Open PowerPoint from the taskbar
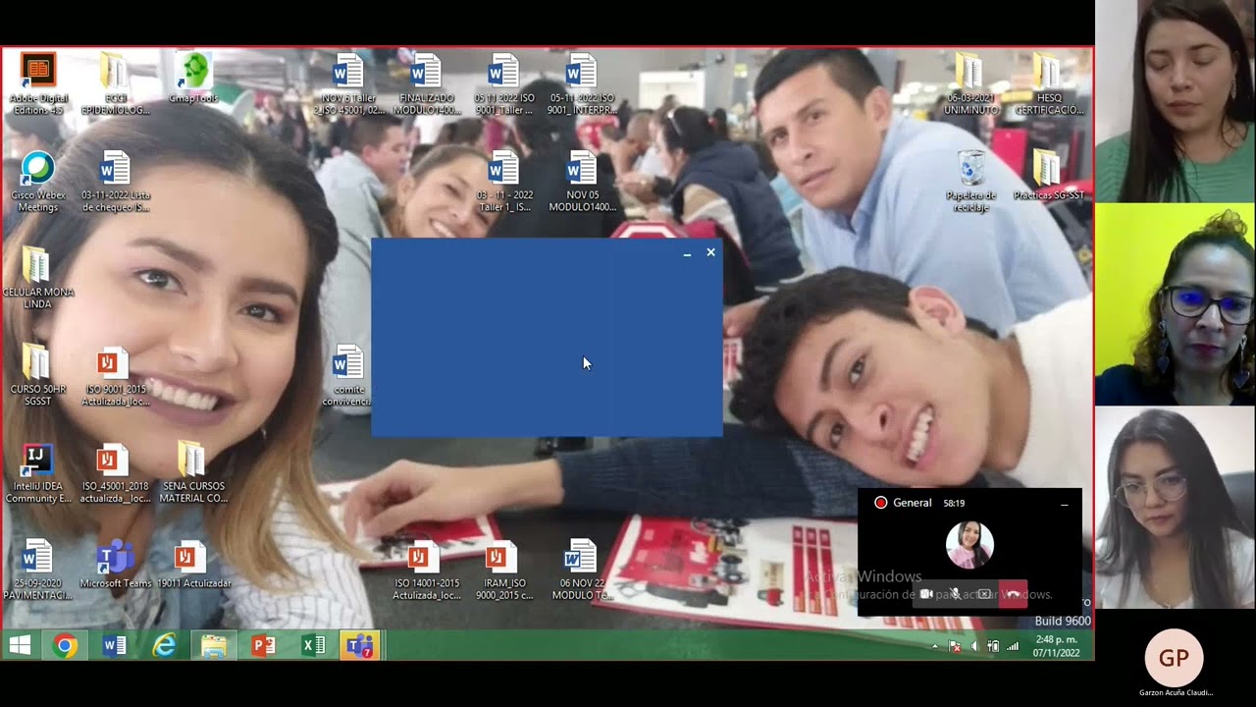 click(263, 645)
